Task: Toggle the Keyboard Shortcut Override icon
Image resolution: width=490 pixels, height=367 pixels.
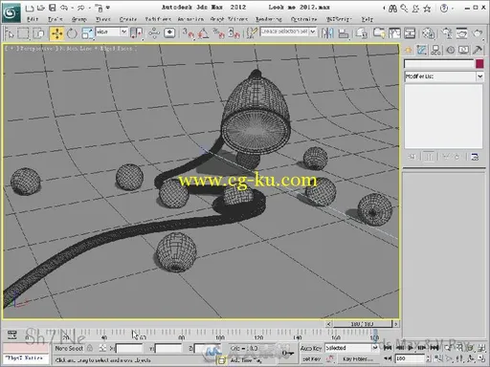Action: [169, 33]
